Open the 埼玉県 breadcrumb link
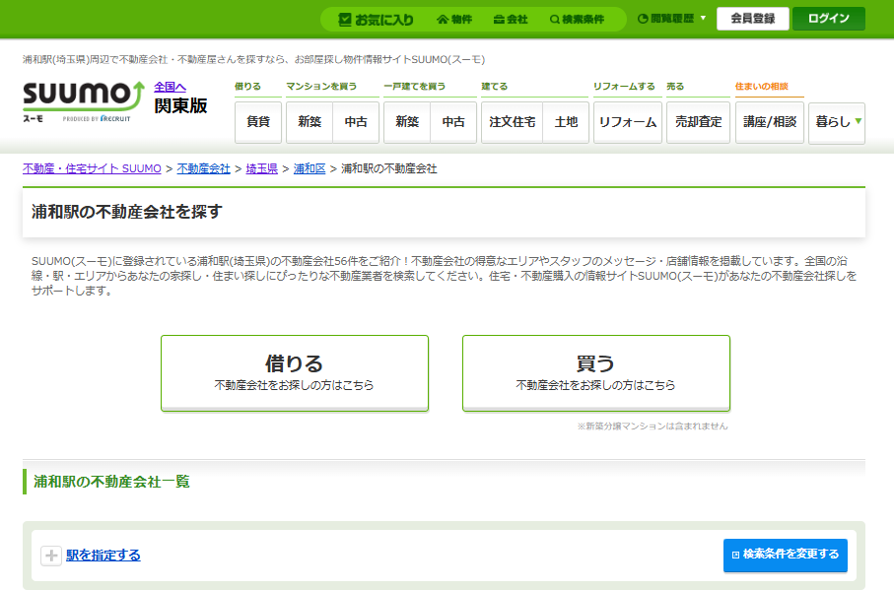This screenshot has height=590, width=894. click(x=262, y=168)
